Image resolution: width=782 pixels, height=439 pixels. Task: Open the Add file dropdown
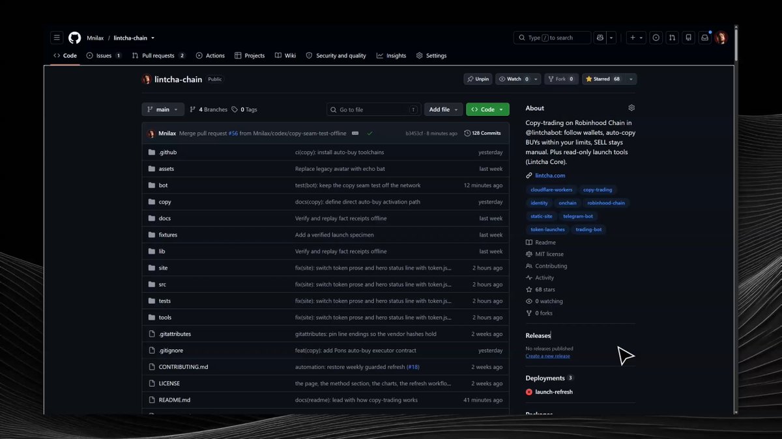[444, 109]
